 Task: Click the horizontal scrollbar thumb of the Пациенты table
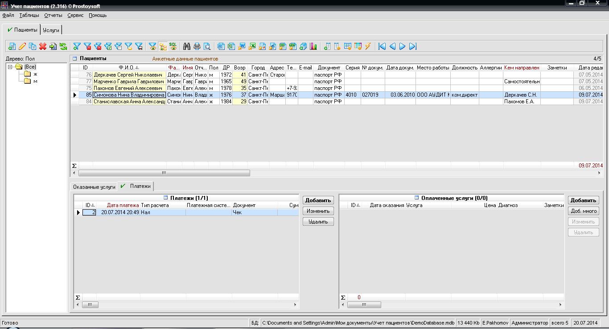click(x=164, y=173)
